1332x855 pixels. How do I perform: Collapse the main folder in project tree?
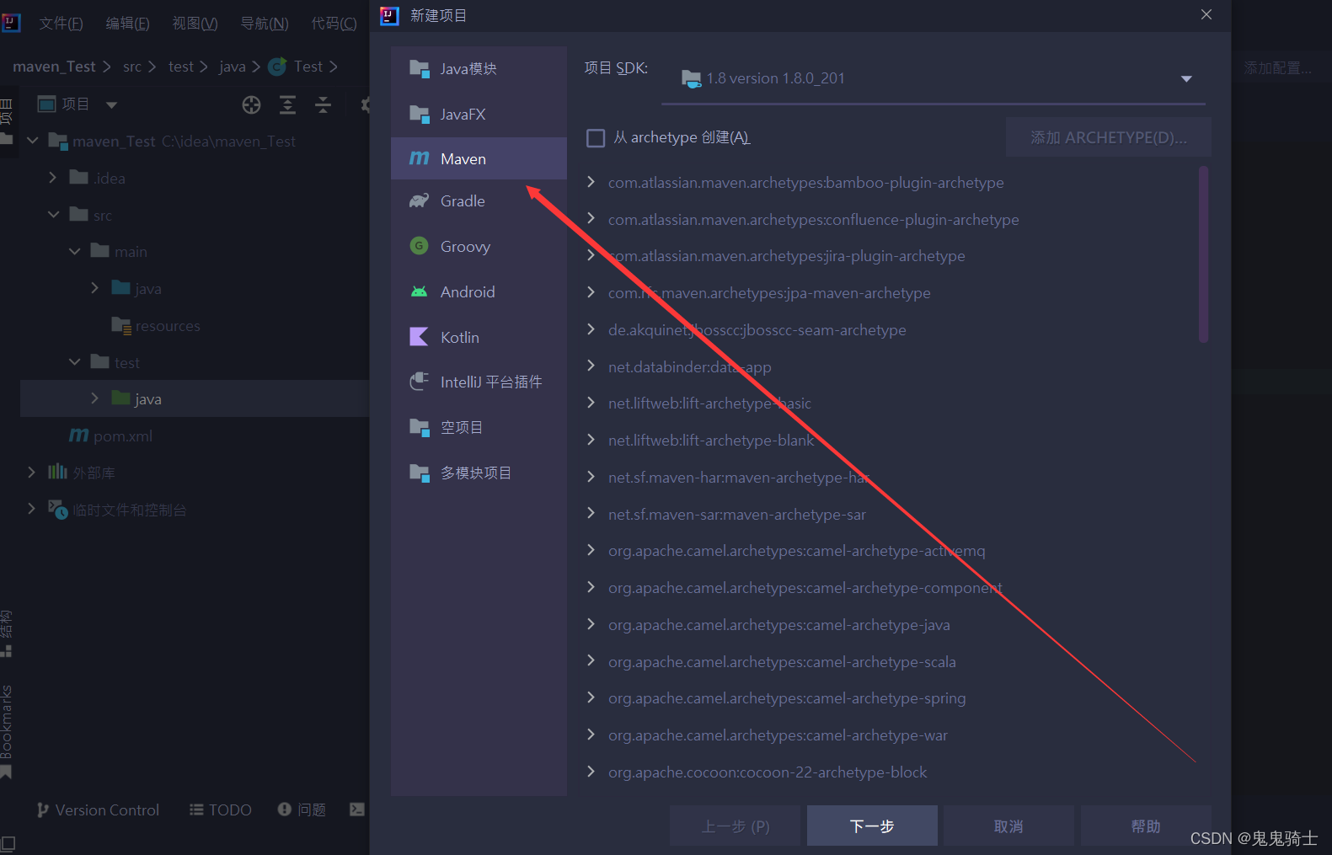74,251
